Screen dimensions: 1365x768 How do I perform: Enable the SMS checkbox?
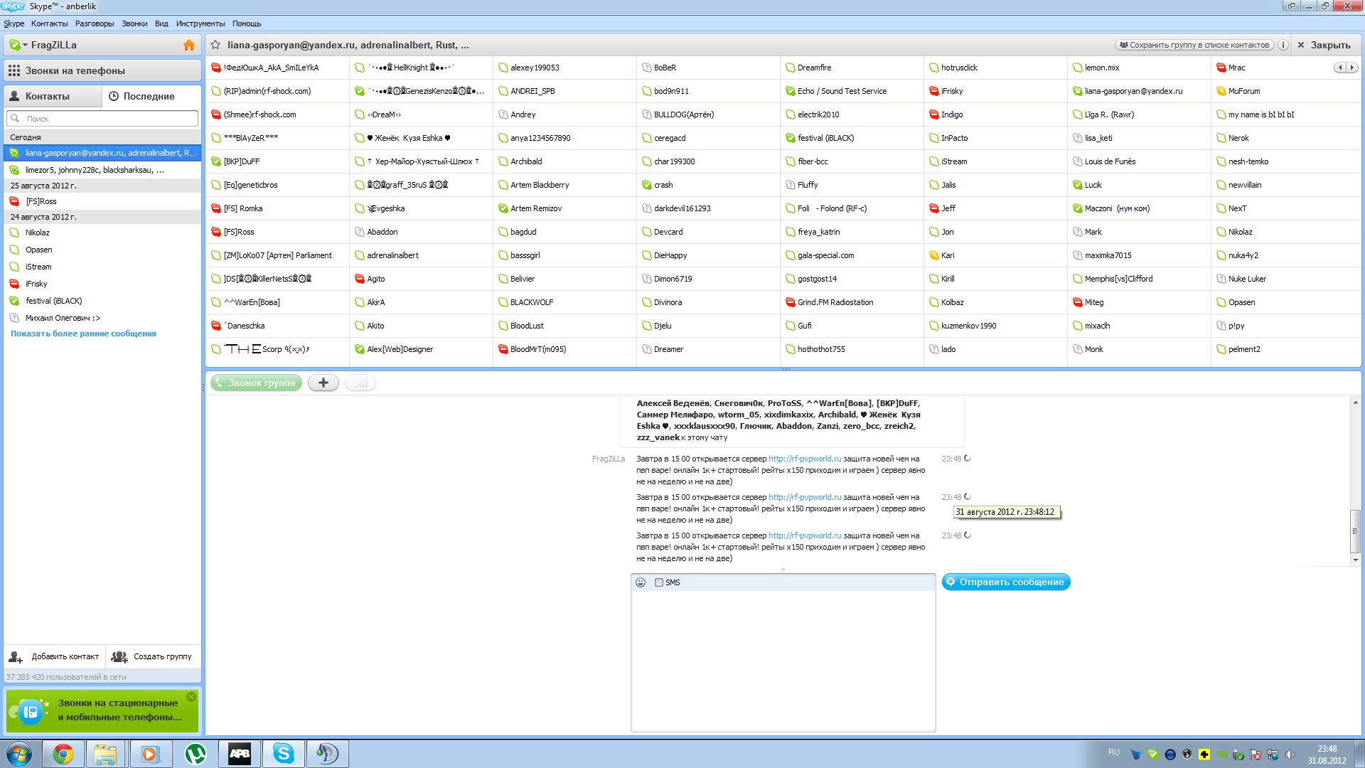point(659,582)
